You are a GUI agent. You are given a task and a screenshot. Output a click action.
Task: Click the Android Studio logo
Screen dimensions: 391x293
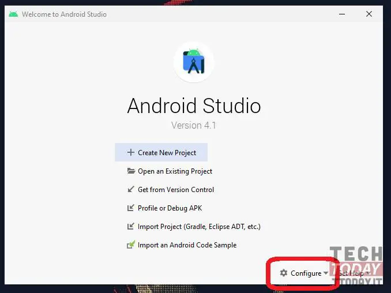[194, 62]
